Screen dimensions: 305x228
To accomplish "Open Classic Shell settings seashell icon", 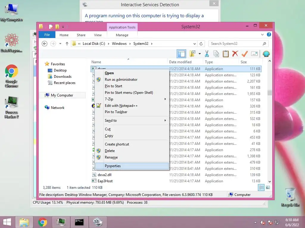I will pos(266,54).
